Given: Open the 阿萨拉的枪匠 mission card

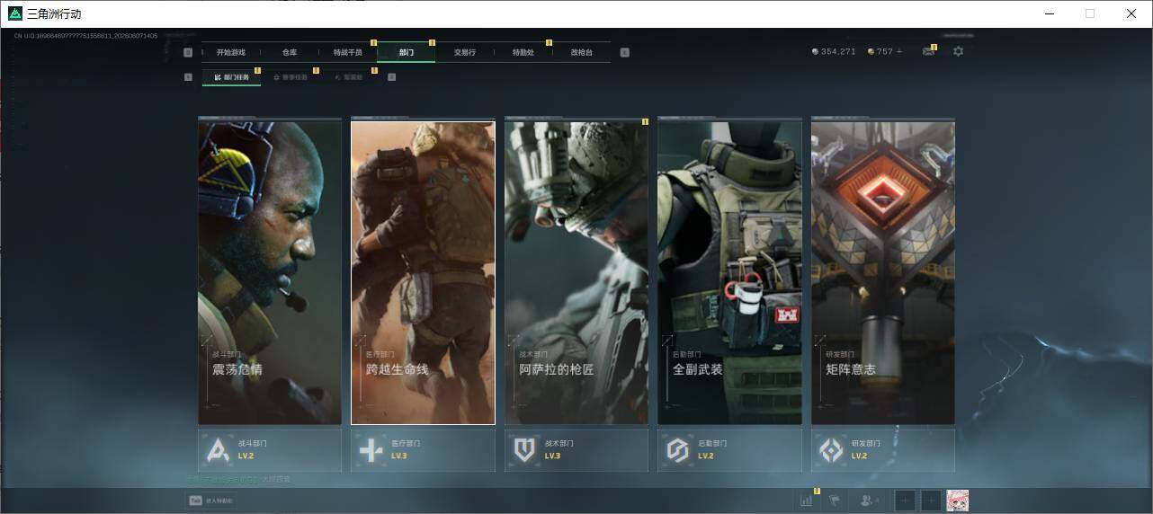Looking at the screenshot, I should pyautogui.click(x=576, y=272).
